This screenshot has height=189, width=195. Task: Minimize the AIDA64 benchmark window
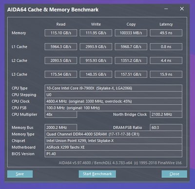166,9
